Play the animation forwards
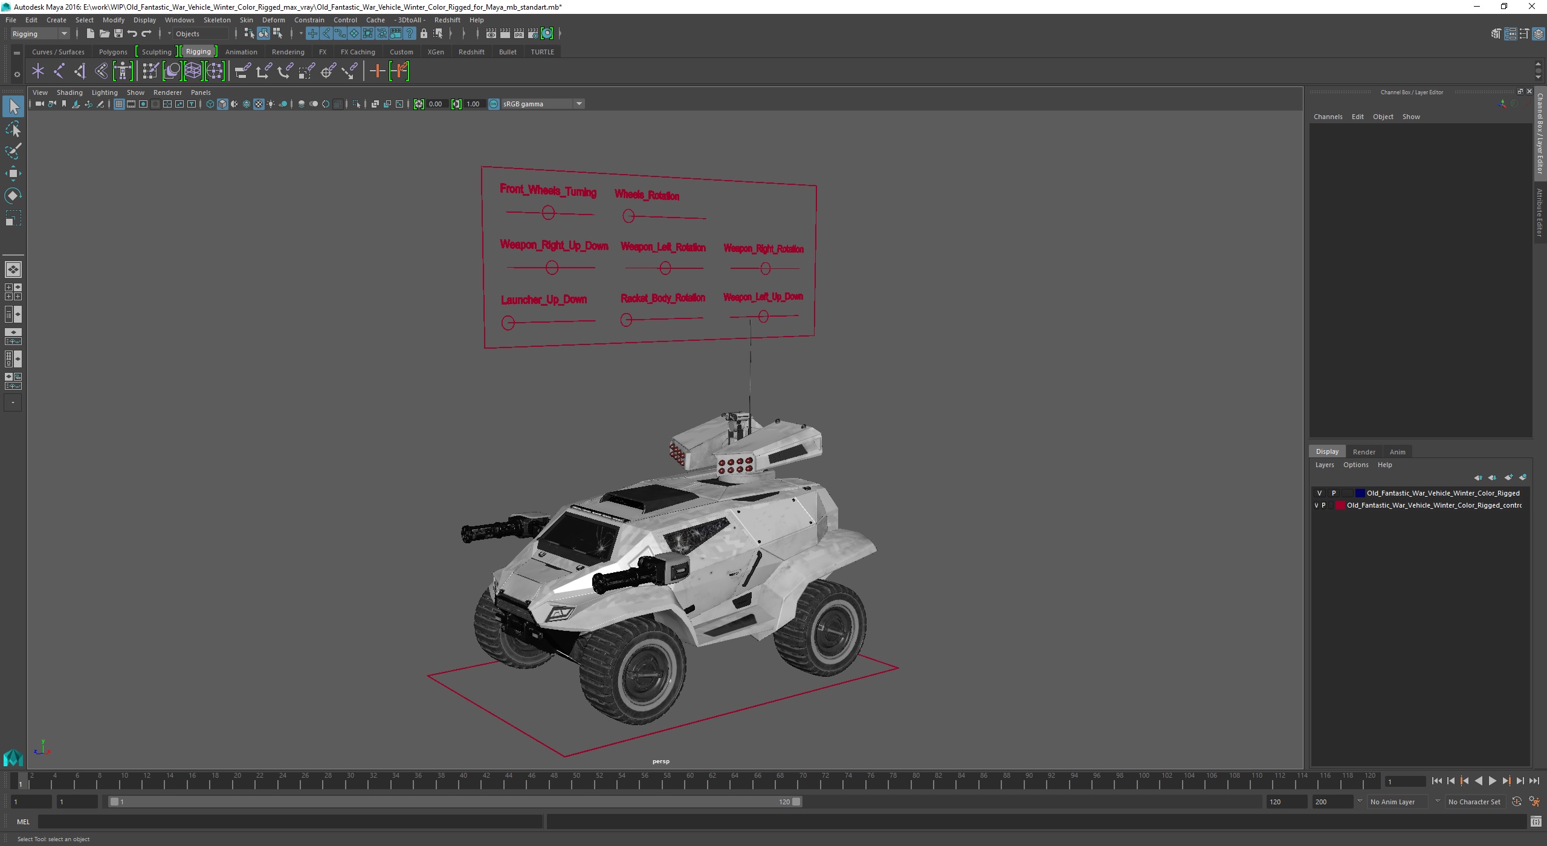 click(1493, 781)
